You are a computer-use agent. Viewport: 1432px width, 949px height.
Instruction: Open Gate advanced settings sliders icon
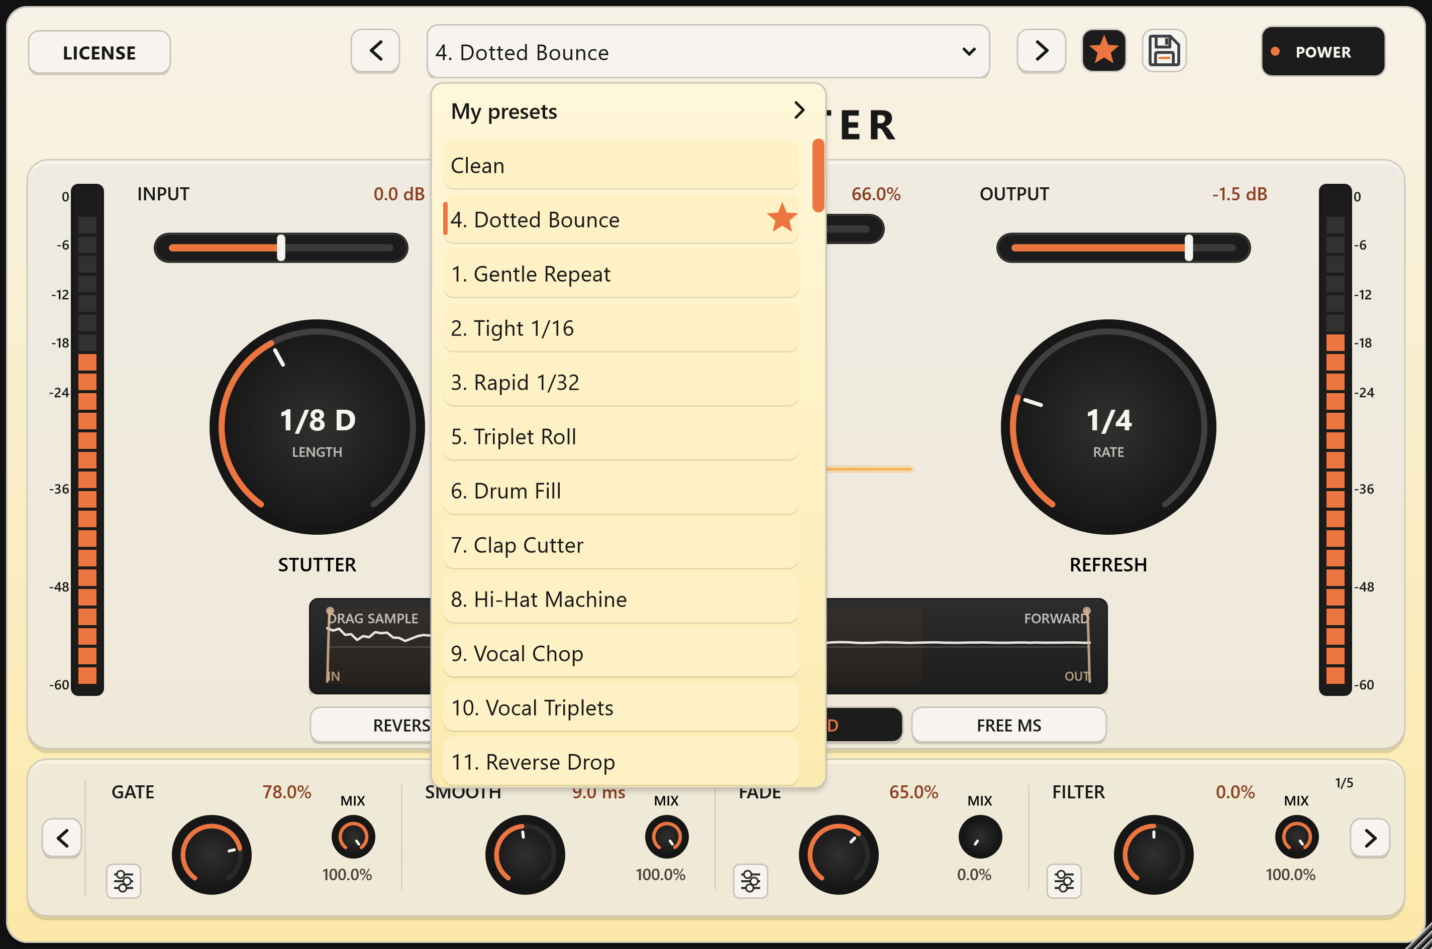[124, 881]
